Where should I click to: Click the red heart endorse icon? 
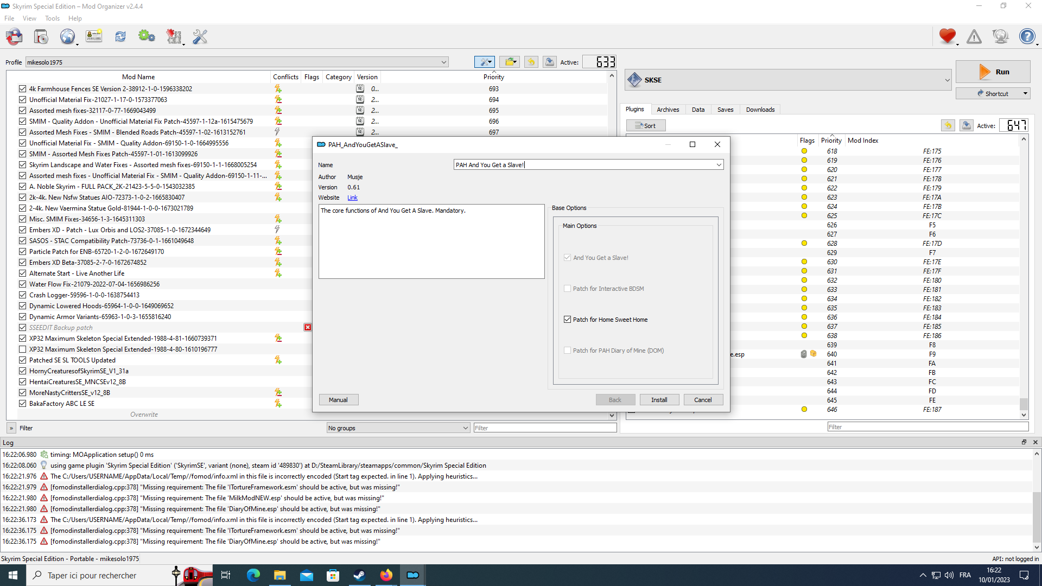tap(948, 36)
